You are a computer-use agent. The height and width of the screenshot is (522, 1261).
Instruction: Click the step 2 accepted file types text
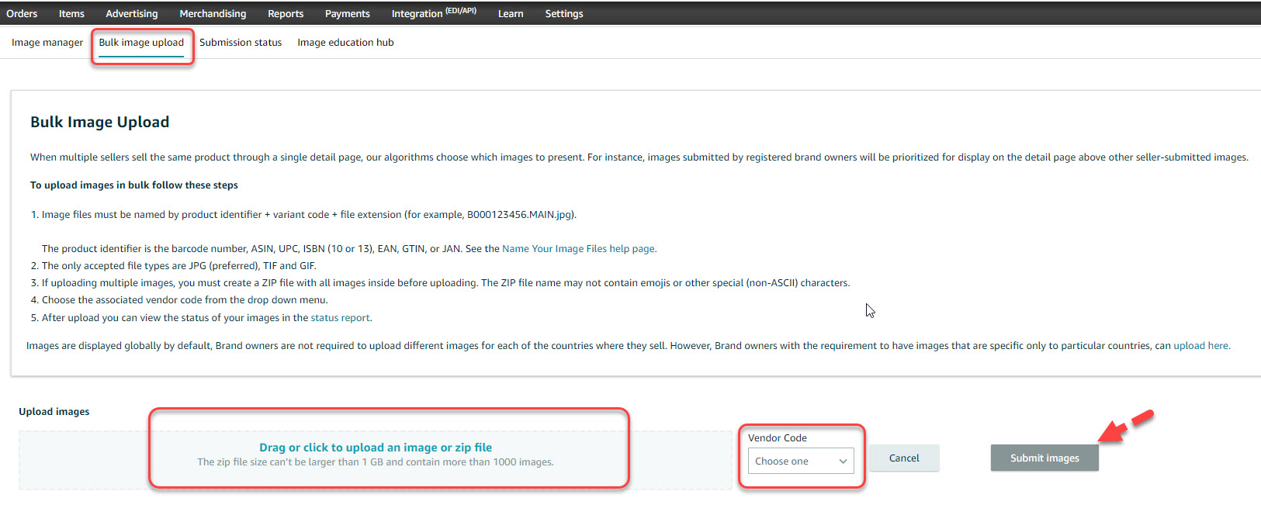pos(179,266)
